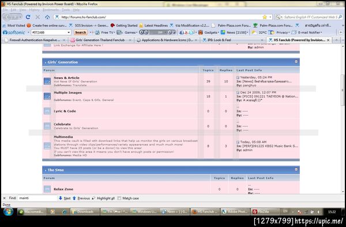Switch to Firewall Authentication Keepalive tab
Image resolution: width=346 pixels, height=227 pixels.
tap(35, 40)
